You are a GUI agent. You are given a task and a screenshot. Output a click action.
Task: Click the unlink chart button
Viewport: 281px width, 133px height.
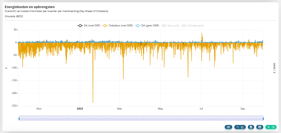coord(228,127)
